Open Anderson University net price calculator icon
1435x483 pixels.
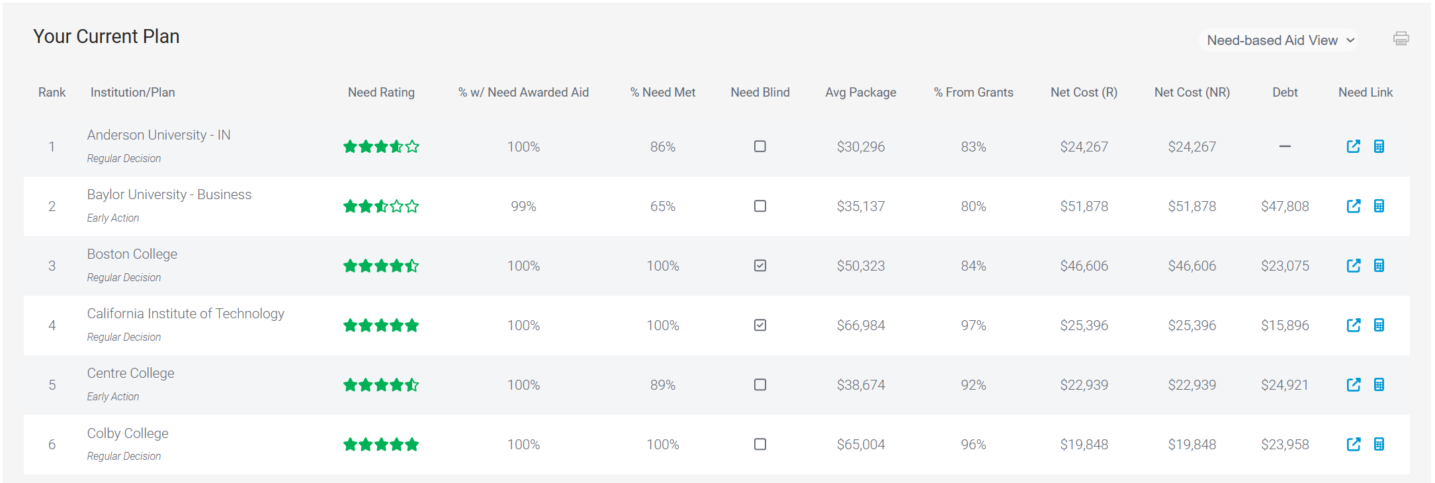point(1379,146)
